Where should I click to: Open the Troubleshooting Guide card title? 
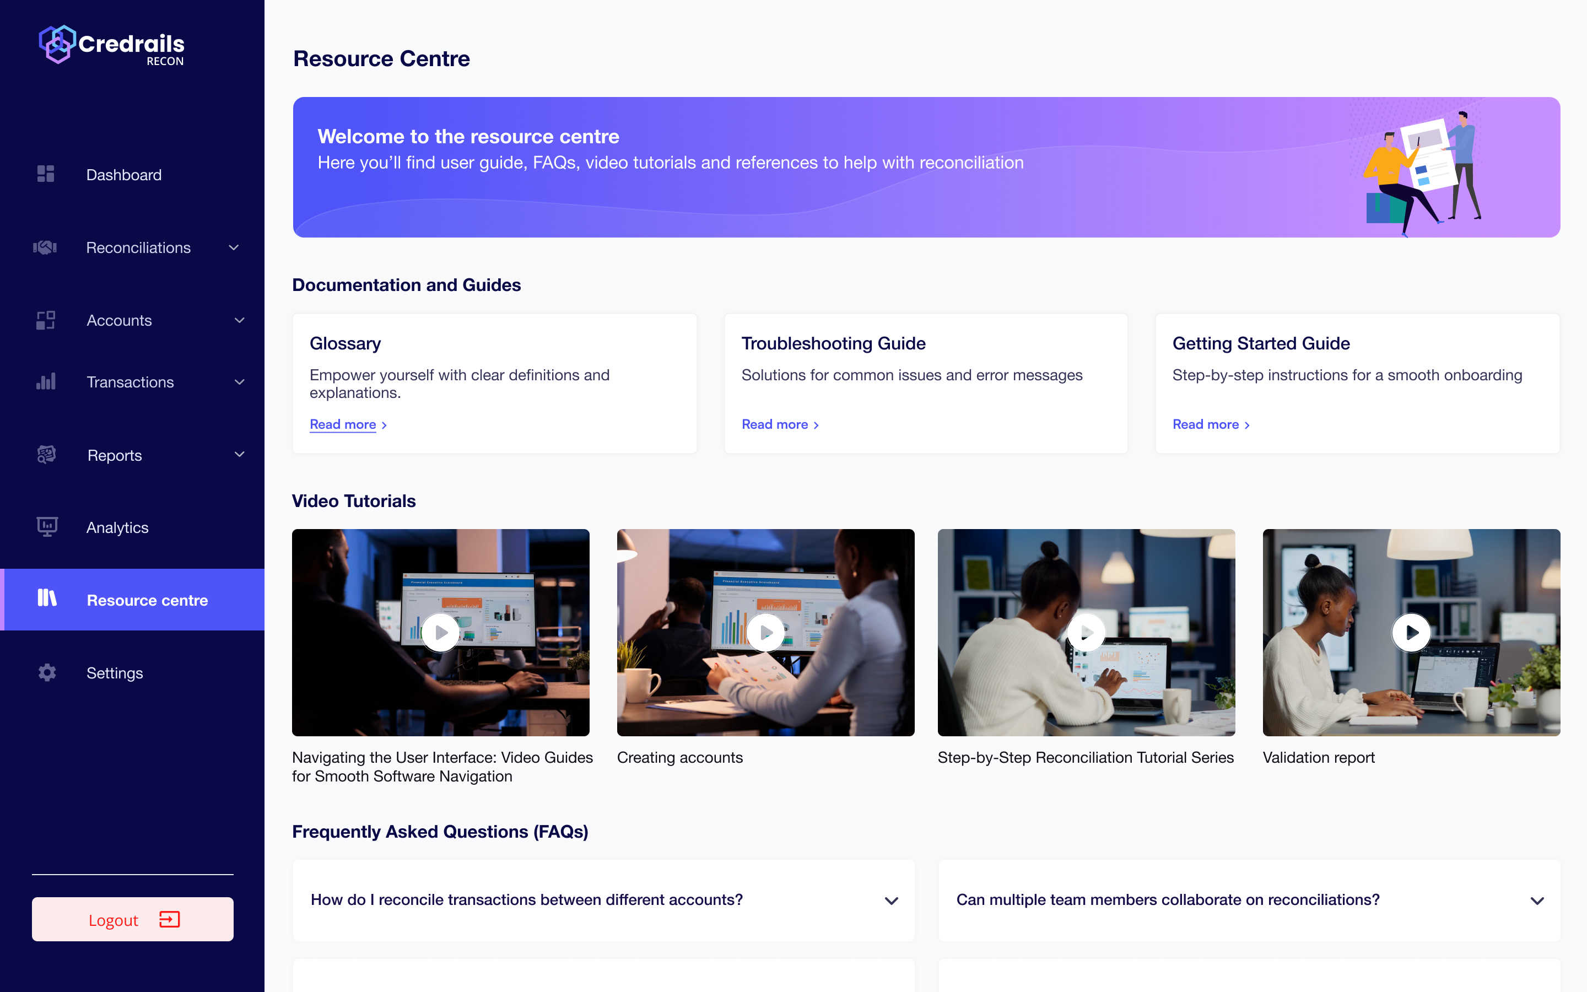tap(834, 343)
